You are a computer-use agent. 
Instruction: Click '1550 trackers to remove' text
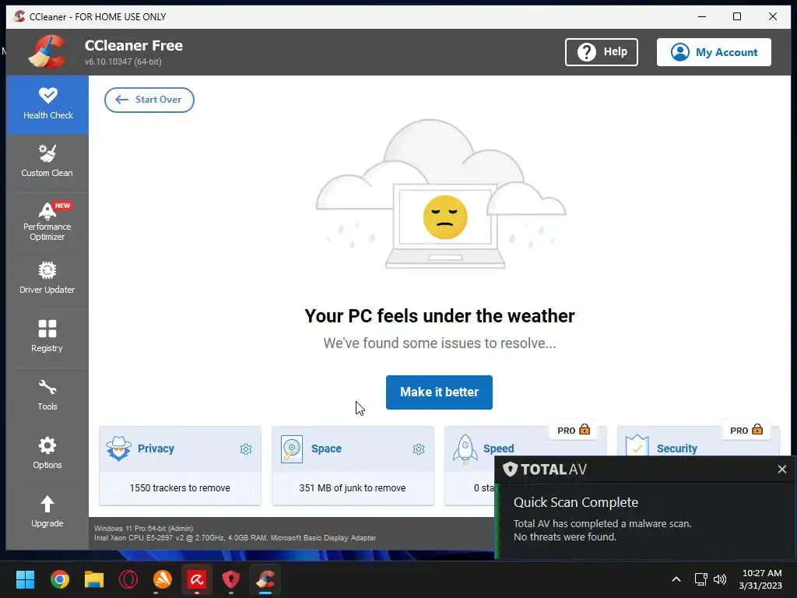pos(180,488)
